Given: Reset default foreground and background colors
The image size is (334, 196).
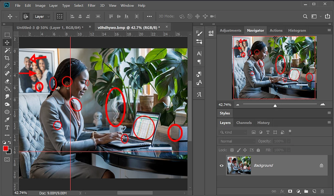Looking at the screenshot, I should click(4, 142).
